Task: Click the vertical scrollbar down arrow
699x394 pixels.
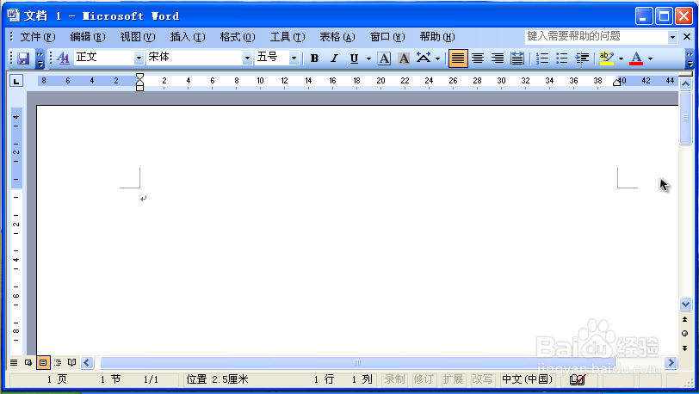Action: [x=685, y=305]
